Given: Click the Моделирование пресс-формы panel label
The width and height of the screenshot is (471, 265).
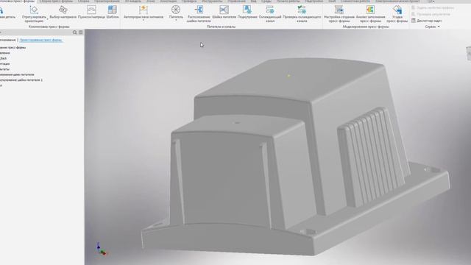Looking at the screenshot, I should click(x=366, y=26).
